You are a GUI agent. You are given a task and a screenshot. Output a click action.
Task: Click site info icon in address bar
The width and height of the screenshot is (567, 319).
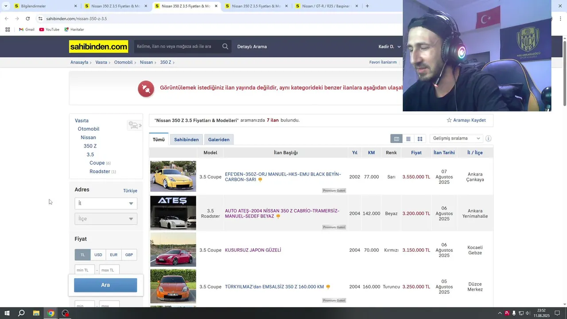(x=40, y=19)
